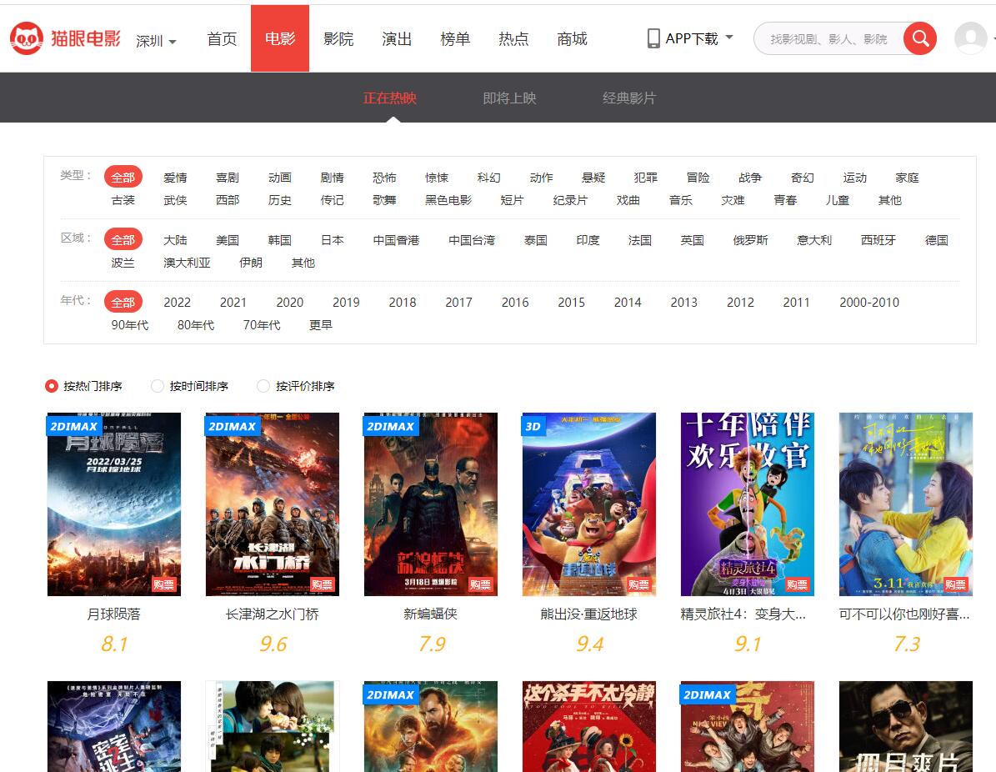Open 长津湖之水门桥 movie poster

(x=273, y=504)
